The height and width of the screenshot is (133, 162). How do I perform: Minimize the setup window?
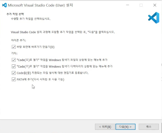[128, 5]
